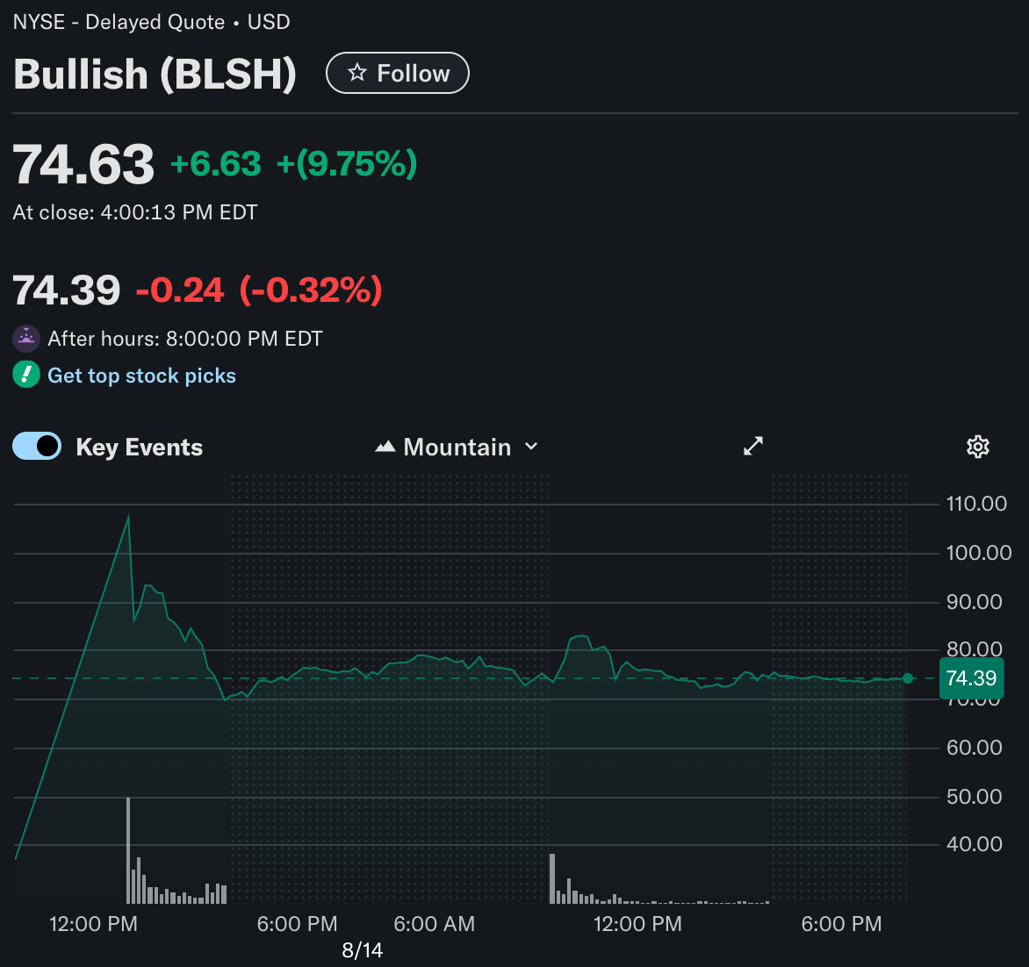Click the (-0.32%) after hours percent
The image size is (1029, 967).
coord(311,290)
